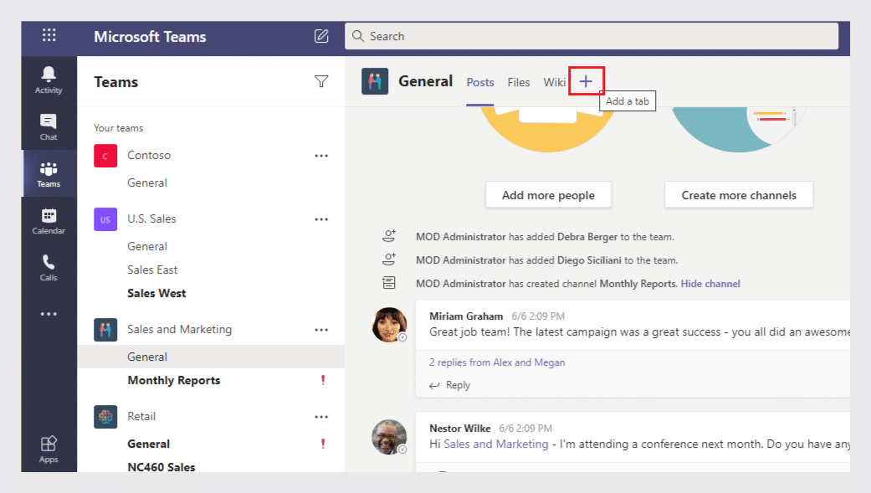Open General channel under U.S. Sales
The image size is (871, 493).
pyautogui.click(x=147, y=246)
